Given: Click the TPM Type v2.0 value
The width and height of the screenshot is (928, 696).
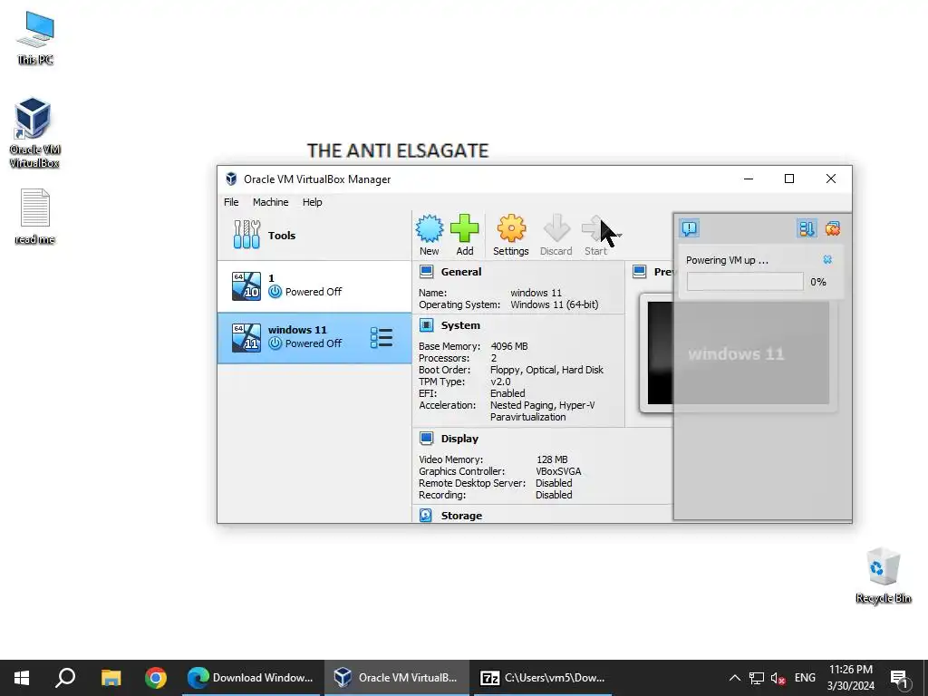Looking at the screenshot, I should click(500, 382).
